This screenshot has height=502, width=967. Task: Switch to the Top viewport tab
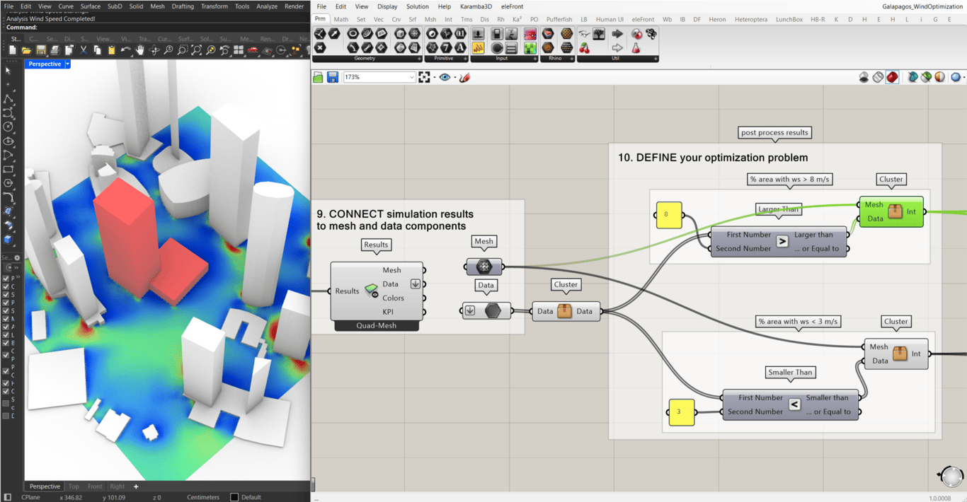[74, 486]
